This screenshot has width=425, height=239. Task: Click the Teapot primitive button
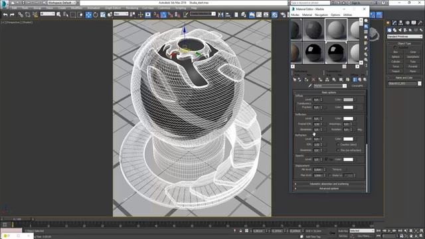click(396, 71)
